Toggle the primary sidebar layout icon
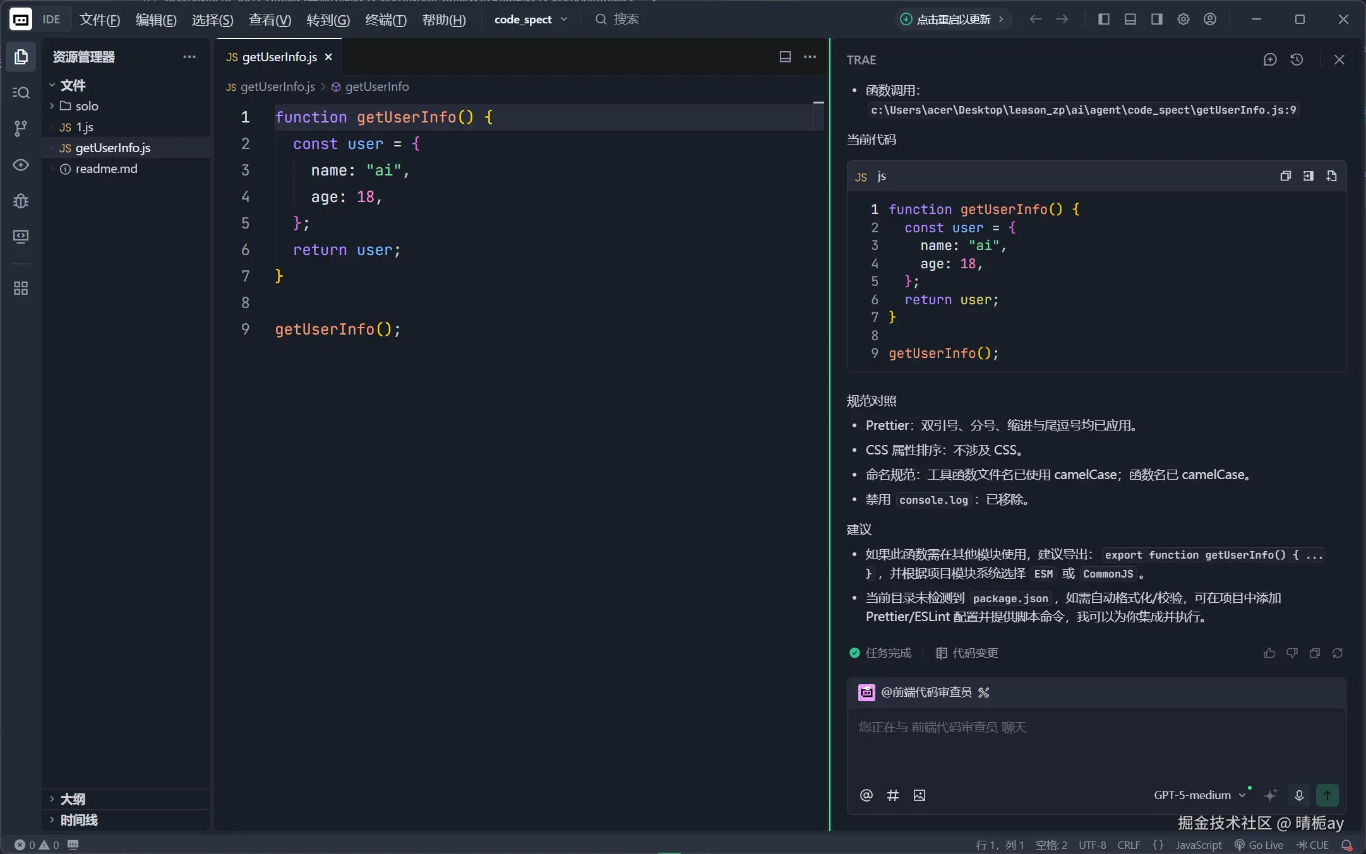 1103,19
